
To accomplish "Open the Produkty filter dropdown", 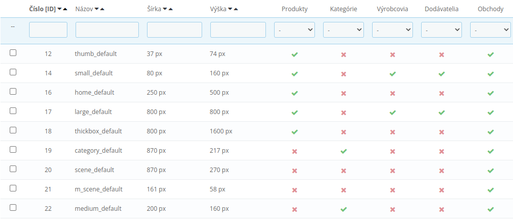I will click(295, 30).
